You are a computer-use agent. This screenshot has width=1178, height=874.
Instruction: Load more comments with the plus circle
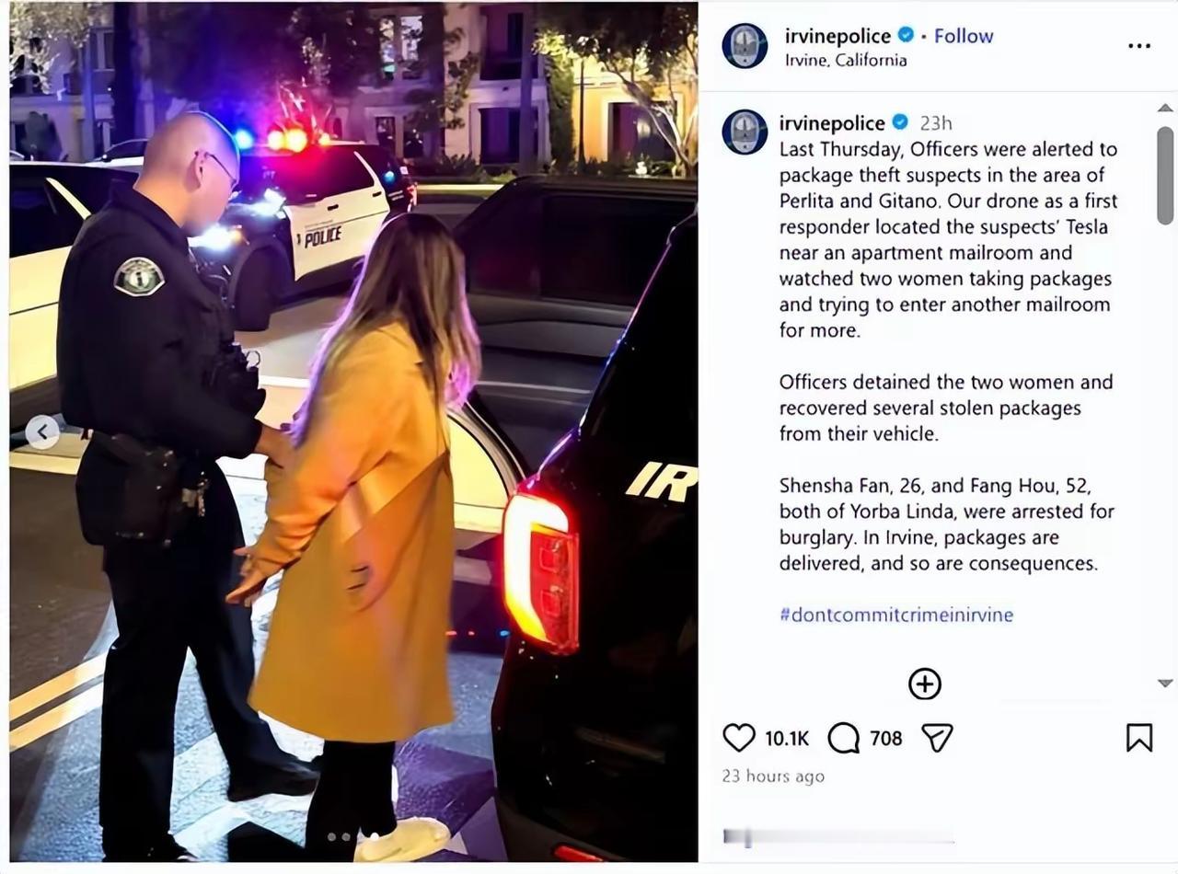924,684
